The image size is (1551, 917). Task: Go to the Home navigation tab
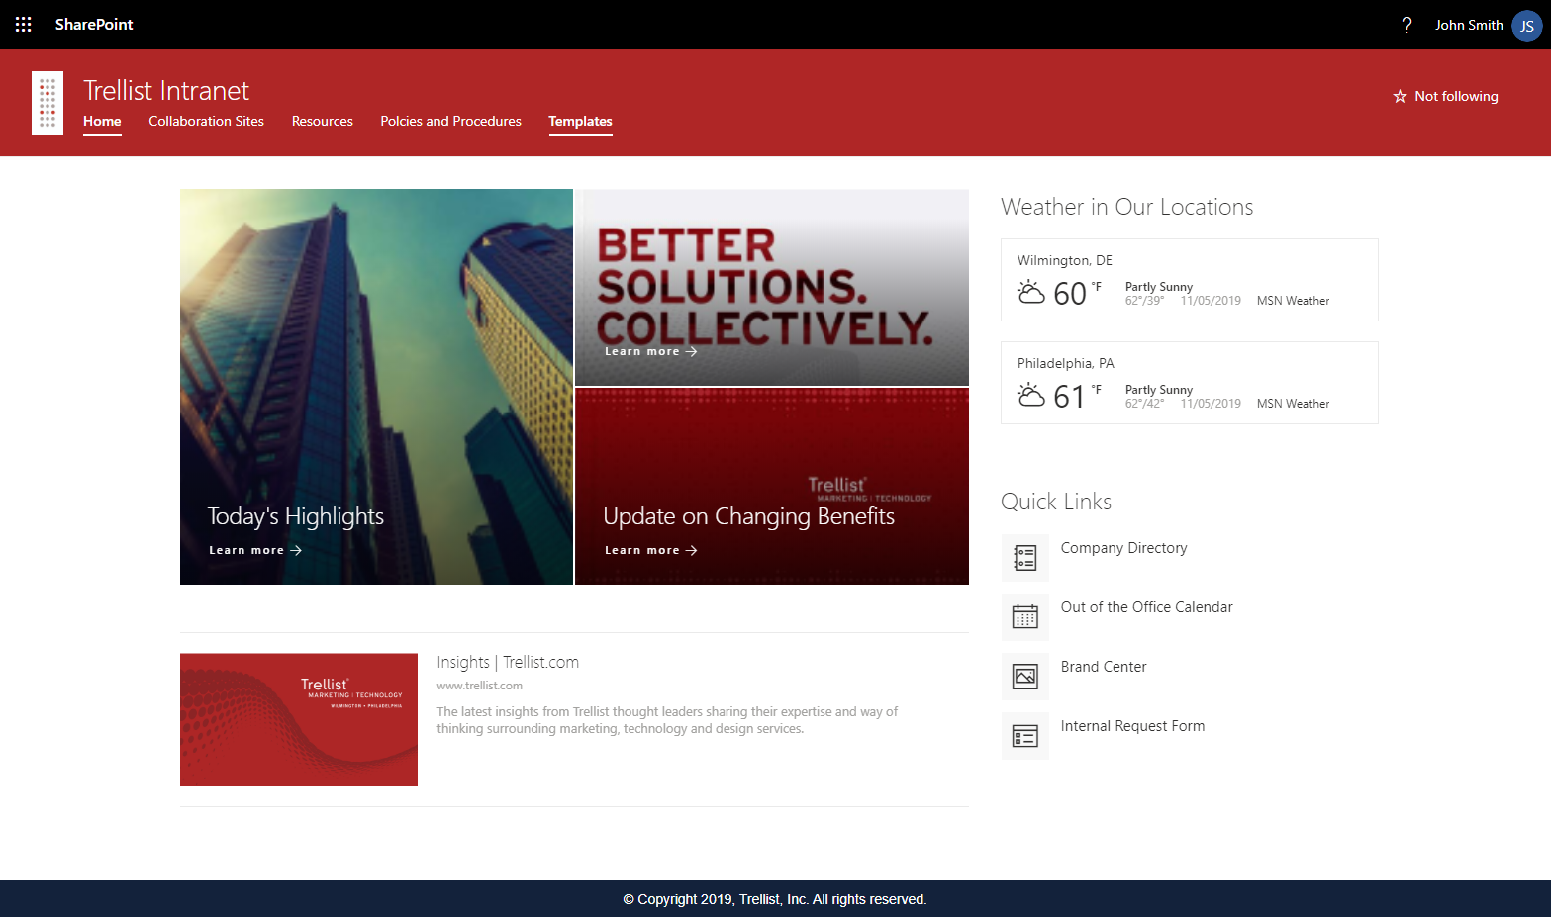[x=102, y=122]
